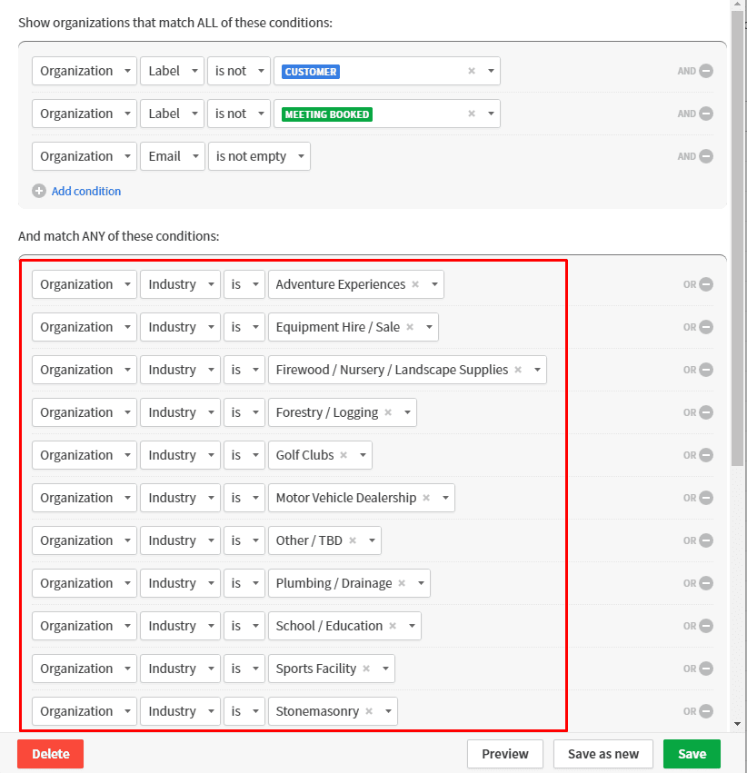Image resolution: width=747 pixels, height=773 pixels.
Task: Click the green Save button
Action: click(x=692, y=754)
